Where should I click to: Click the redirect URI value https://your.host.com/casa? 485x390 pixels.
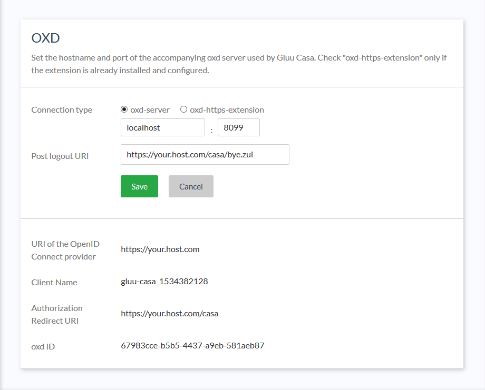coord(169,314)
